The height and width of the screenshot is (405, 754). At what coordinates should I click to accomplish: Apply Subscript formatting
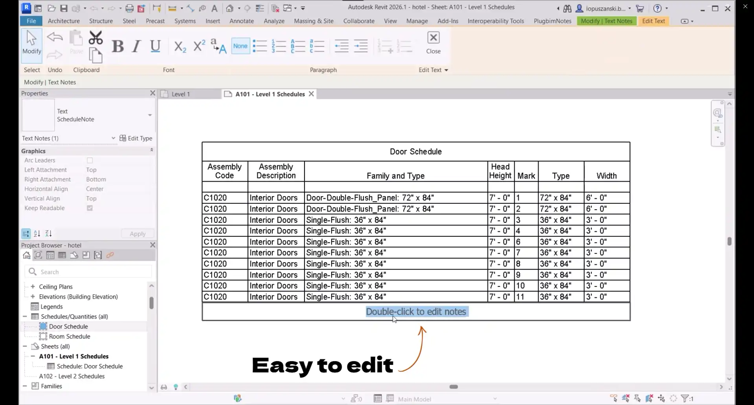(180, 46)
